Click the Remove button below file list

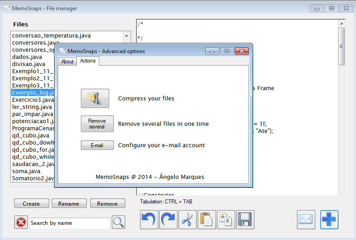(108, 203)
